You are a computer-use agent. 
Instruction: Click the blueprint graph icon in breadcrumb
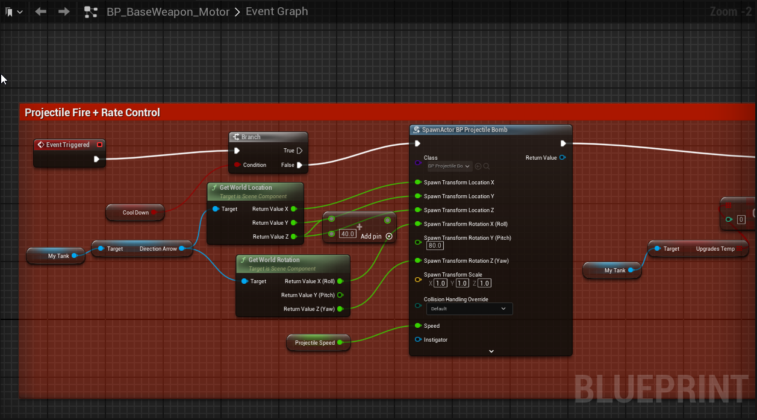[91, 11]
